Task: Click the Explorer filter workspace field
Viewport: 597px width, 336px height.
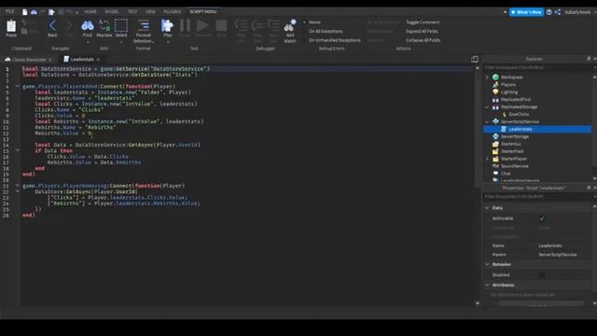Action: pyautogui.click(x=537, y=68)
